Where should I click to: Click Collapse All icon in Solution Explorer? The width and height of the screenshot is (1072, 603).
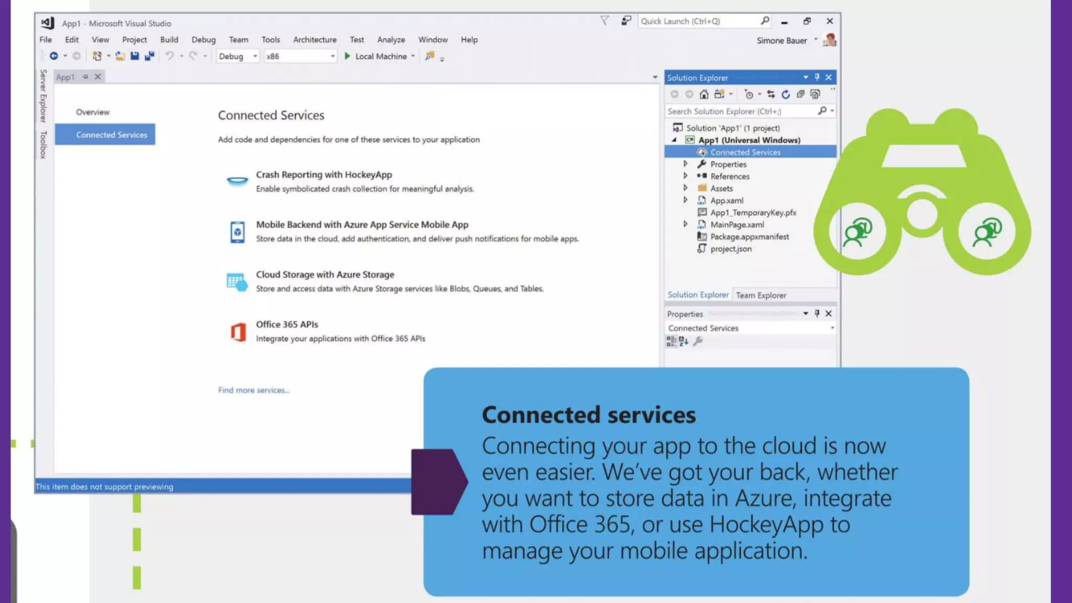tap(800, 94)
